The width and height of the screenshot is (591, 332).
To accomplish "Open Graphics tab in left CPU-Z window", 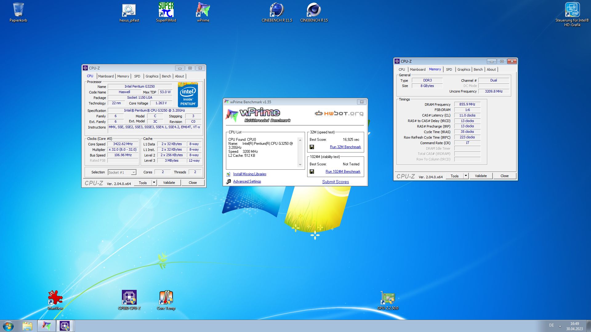I will tap(152, 76).
